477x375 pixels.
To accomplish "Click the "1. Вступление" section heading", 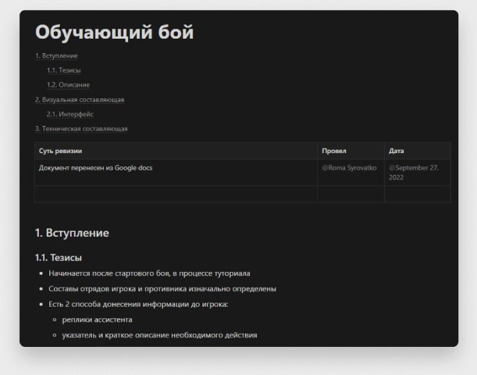I will 72,233.
